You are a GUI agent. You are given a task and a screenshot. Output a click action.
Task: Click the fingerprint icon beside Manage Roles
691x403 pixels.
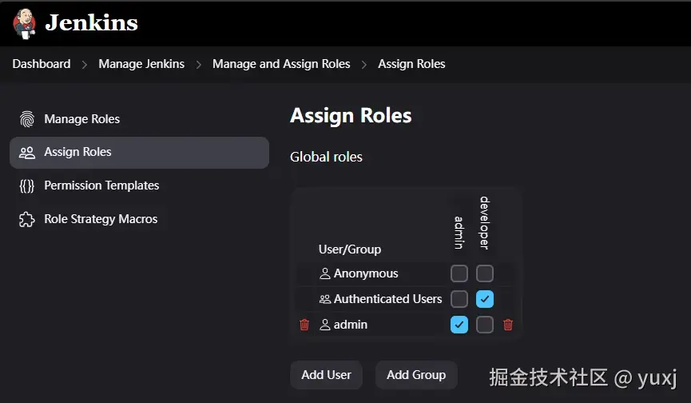(27, 119)
